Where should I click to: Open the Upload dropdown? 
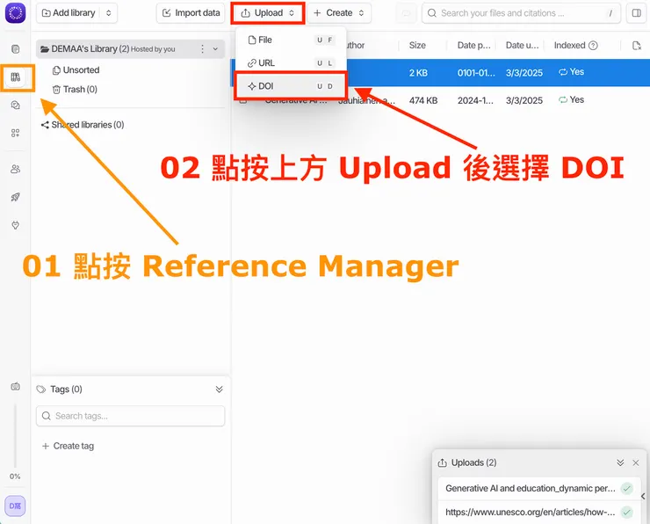coord(268,13)
